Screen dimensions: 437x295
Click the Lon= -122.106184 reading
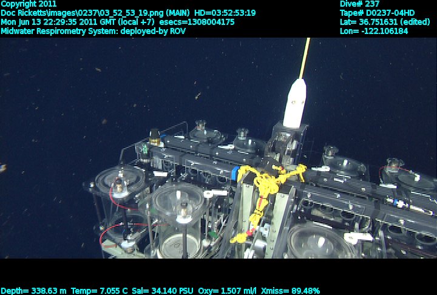click(x=374, y=31)
